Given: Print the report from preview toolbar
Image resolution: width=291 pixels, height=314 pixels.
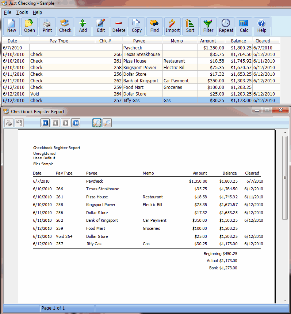Looking at the screenshot, I should pos(9,123).
